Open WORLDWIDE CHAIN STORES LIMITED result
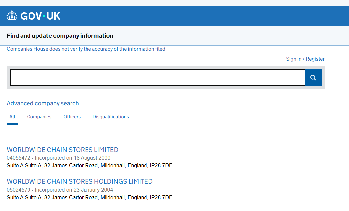Viewport: 349px width, 211px height. point(62,150)
